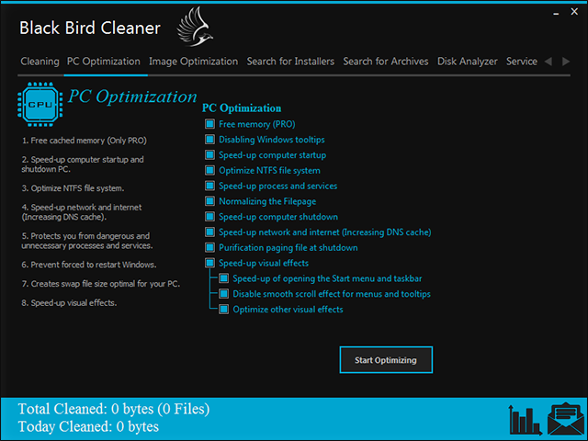
Task: Open the mail envelope icon
Action: (566, 419)
